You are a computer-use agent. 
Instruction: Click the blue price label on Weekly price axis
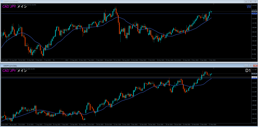click(x=254, y=14)
